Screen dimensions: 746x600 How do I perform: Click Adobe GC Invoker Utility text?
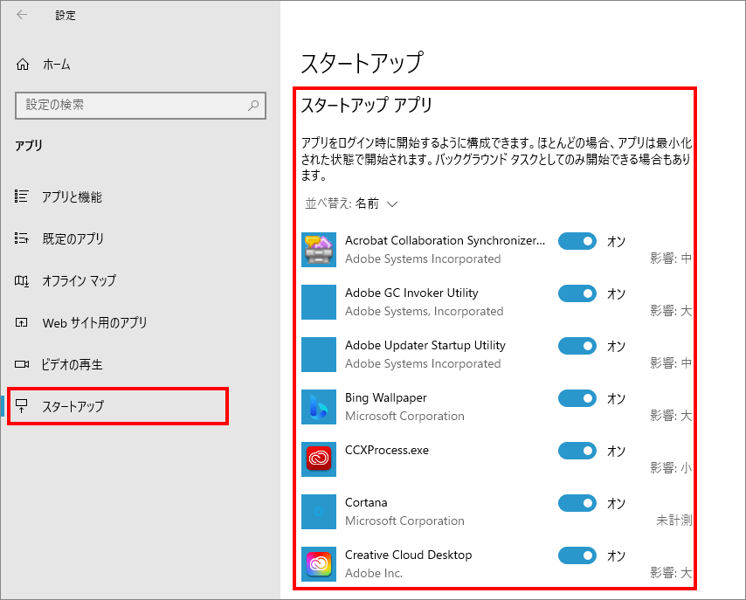411,293
